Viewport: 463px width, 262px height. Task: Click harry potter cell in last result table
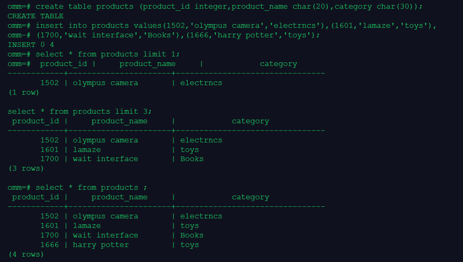click(101, 245)
